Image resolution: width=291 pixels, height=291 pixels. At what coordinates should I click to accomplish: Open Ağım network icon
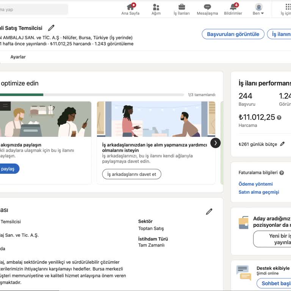point(156,7)
